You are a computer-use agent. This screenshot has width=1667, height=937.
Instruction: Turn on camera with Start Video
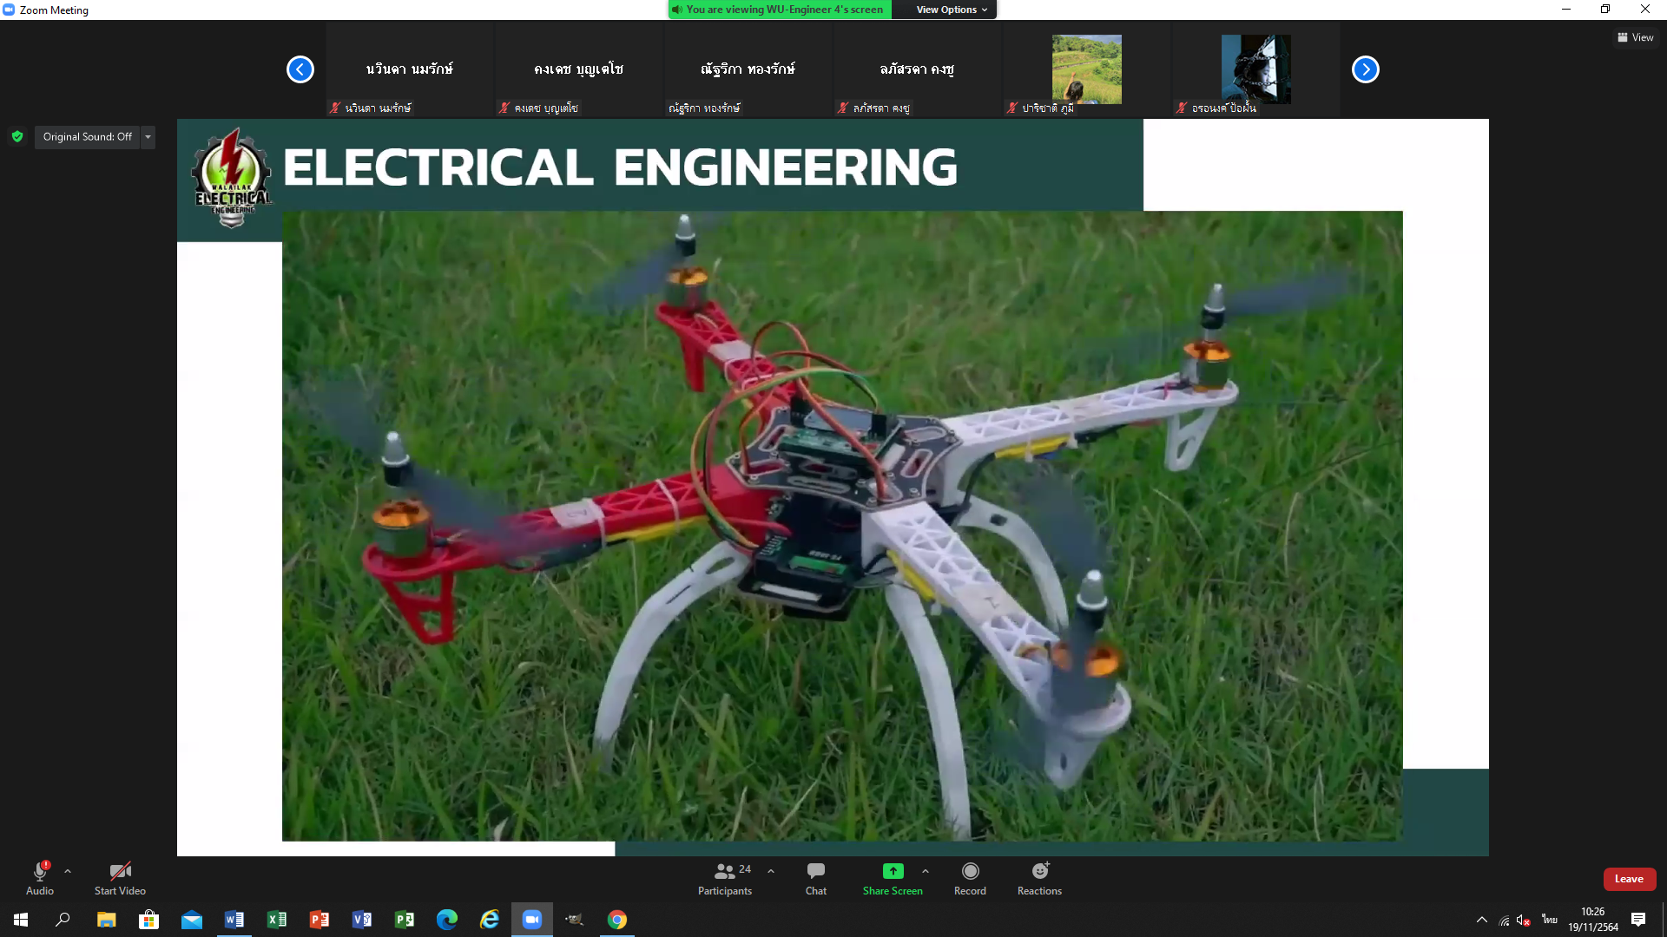coord(120,872)
